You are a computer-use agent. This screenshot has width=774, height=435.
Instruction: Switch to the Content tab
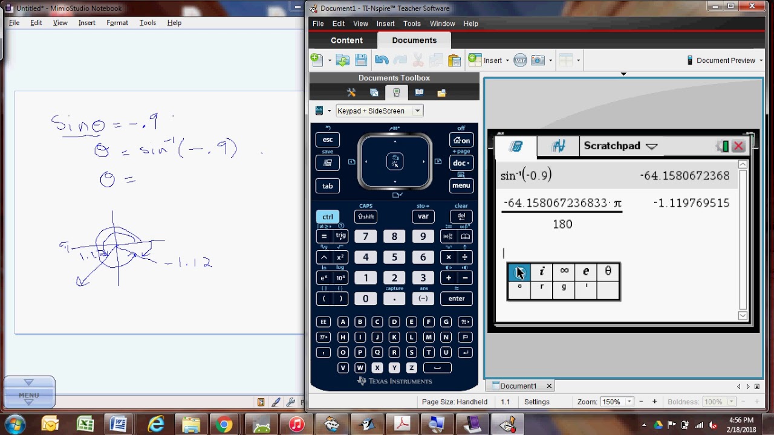tap(346, 40)
